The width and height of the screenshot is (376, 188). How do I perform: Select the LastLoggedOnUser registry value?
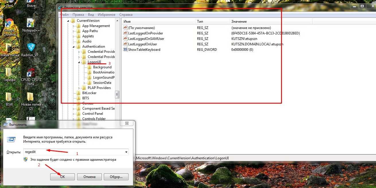pyautogui.click(x=143, y=44)
